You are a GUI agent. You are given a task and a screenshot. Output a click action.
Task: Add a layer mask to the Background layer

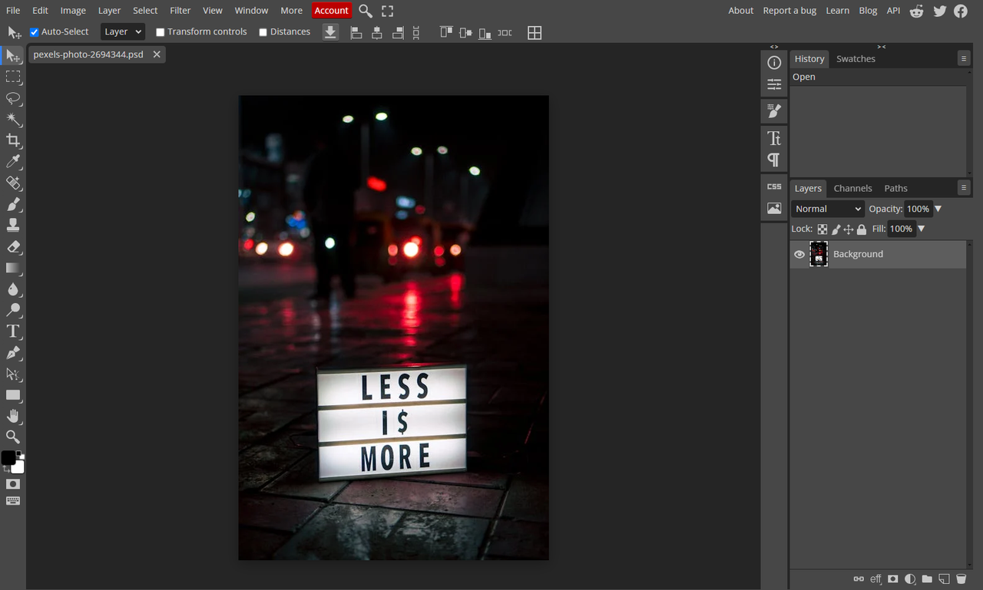click(892, 578)
